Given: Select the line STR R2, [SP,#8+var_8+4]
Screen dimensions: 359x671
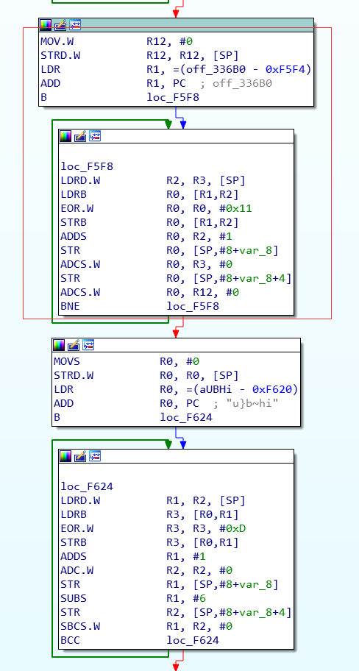Looking at the screenshot, I should (x=176, y=612).
